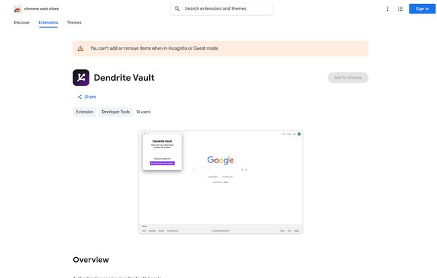Image resolution: width=437 pixels, height=278 pixels.
Task: Open the Discover tab
Action: tap(22, 23)
